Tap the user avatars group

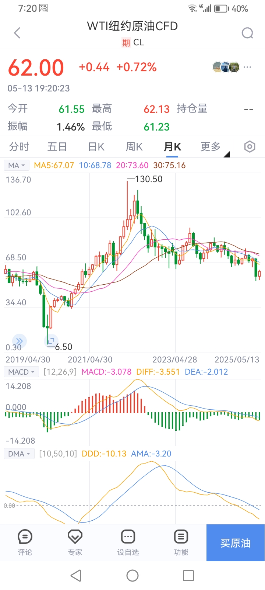pyautogui.click(x=226, y=67)
